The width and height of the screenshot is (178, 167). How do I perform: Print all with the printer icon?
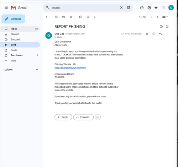tap(161, 27)
